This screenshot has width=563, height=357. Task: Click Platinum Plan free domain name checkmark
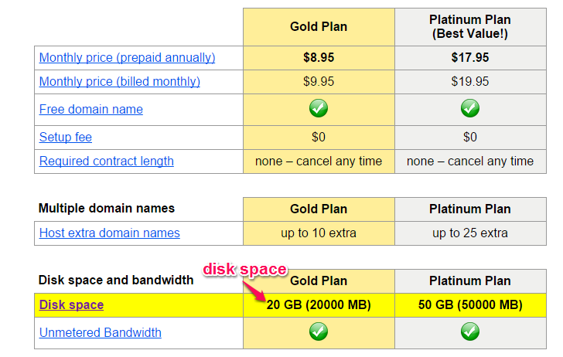point(470,108)
